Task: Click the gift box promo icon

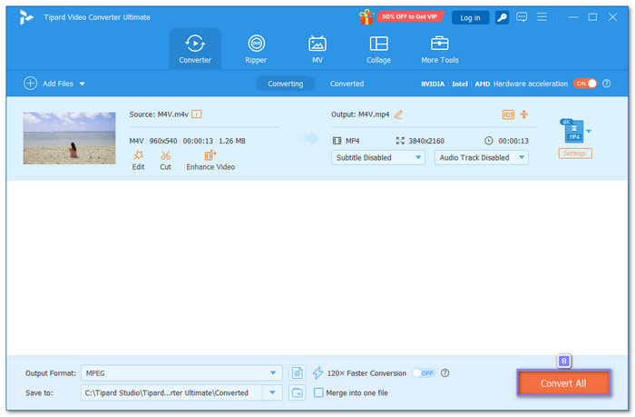Action: tap(366, 17)
